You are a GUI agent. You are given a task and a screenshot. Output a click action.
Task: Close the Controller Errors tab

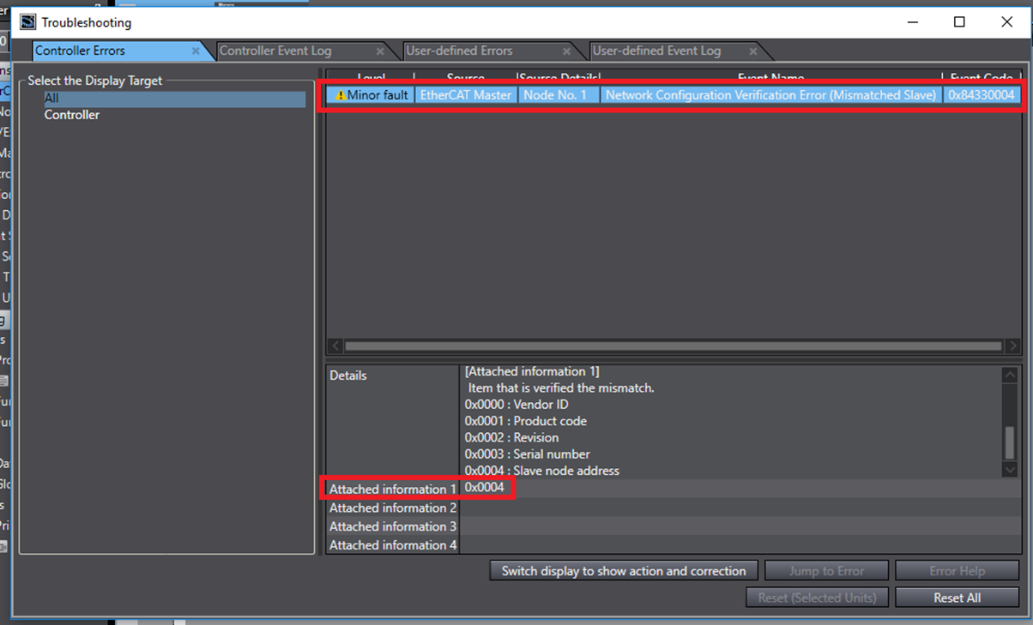196,51
